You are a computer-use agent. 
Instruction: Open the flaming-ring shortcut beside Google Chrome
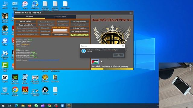pyautogui.click(x=25, y=91)
